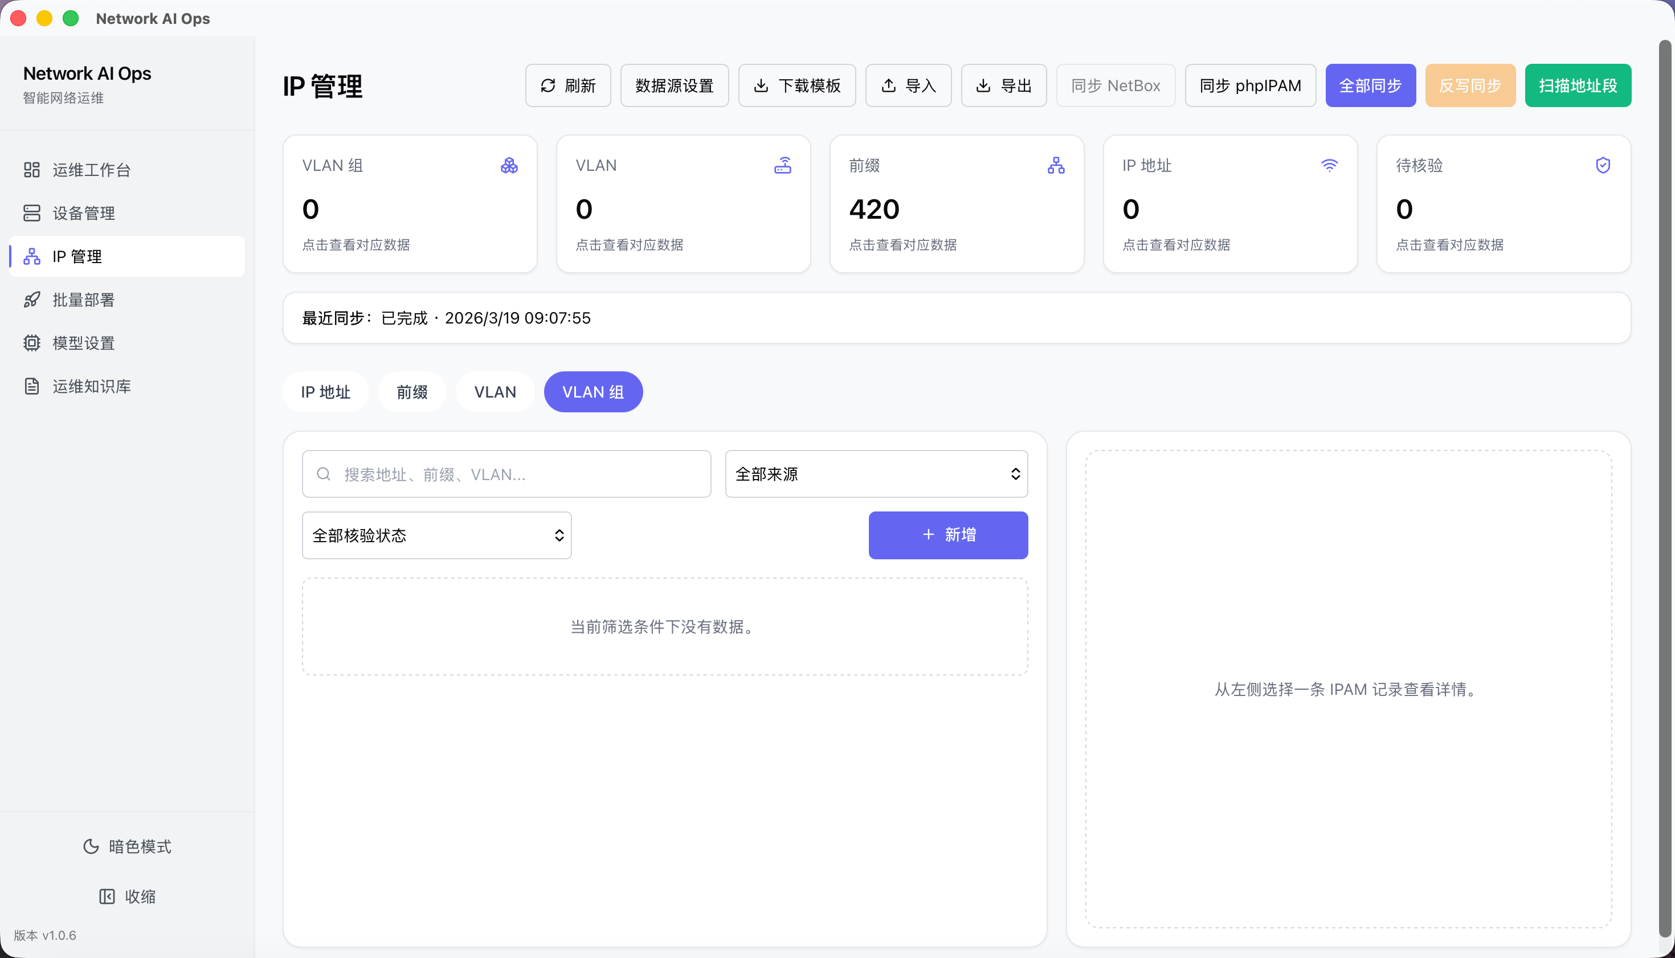Select the VLAN tab
Viewport: 1675px width, 958px height.
click(495, 392)
